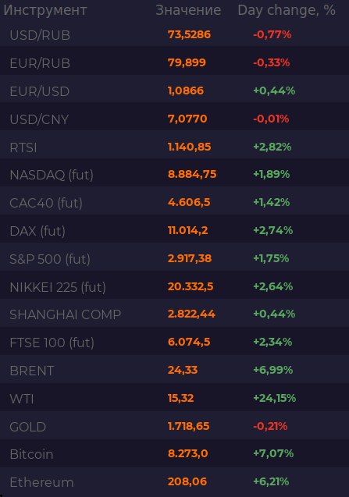
Task: Select the USD/RUB instrument row
Action: [175, 34]
